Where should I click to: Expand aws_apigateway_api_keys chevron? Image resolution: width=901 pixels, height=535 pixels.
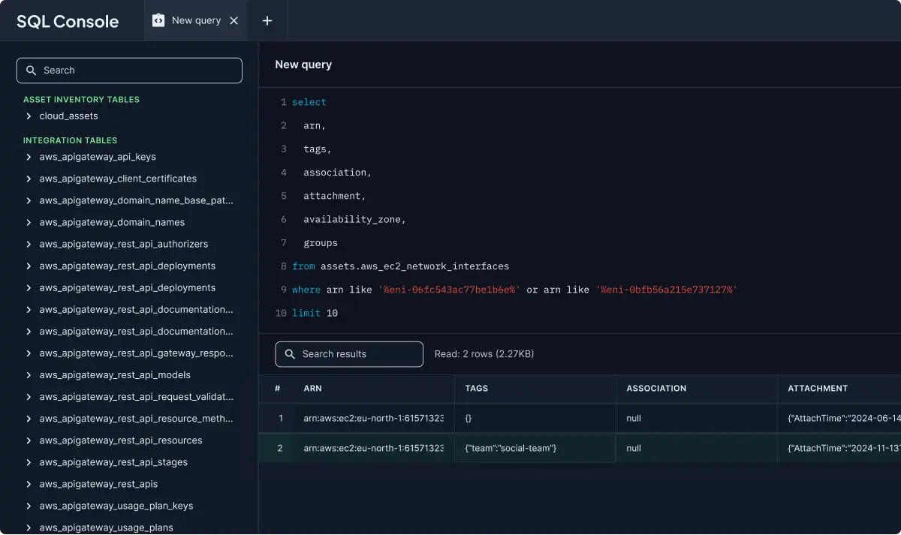(x=29, y=157)
